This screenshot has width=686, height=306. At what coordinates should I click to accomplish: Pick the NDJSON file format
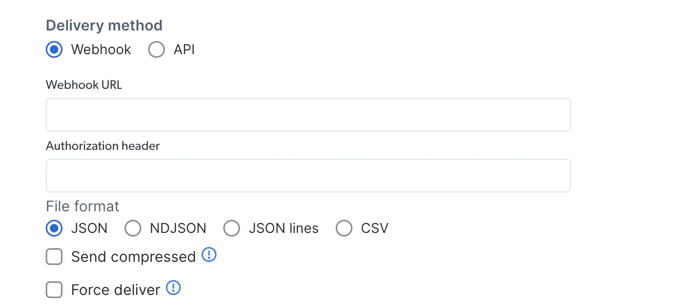click(x=133, y=229)
